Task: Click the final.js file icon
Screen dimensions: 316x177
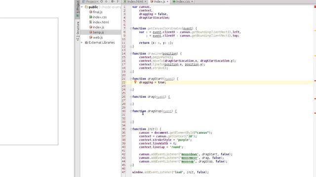Action: [x=91, y=12]
